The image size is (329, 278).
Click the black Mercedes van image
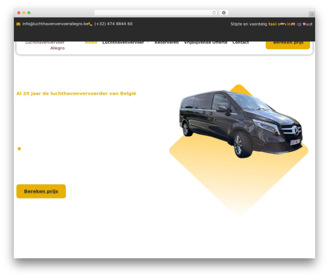(241, 124)
